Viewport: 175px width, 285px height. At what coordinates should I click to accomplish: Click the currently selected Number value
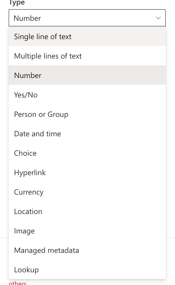click(27, 18)
